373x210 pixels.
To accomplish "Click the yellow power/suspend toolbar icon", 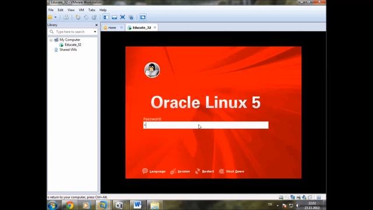I will pyautogui.click(x=50, y=17).
